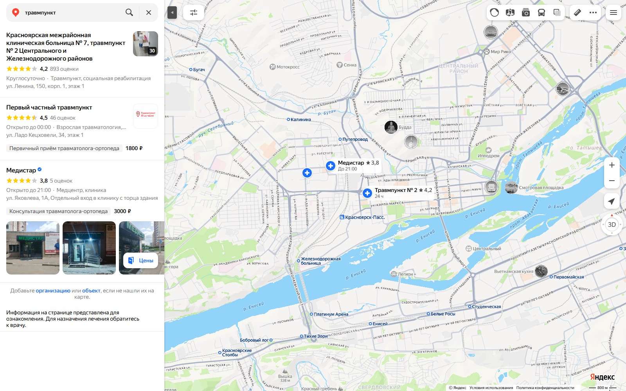The width and height of the screenshot is (626, 391).
Task: Open Условия использования link
Action: [491, 388]
